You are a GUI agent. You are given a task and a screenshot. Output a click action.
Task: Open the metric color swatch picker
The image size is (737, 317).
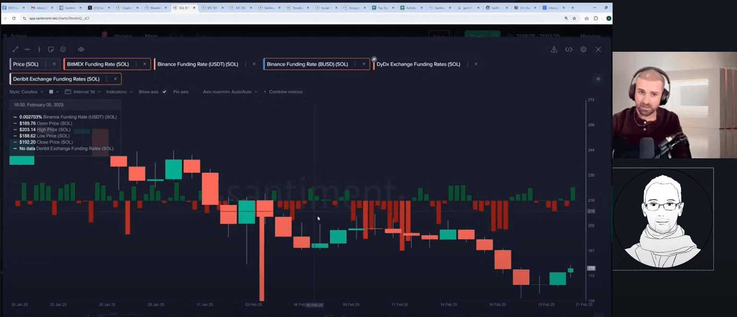coord(52,91)
